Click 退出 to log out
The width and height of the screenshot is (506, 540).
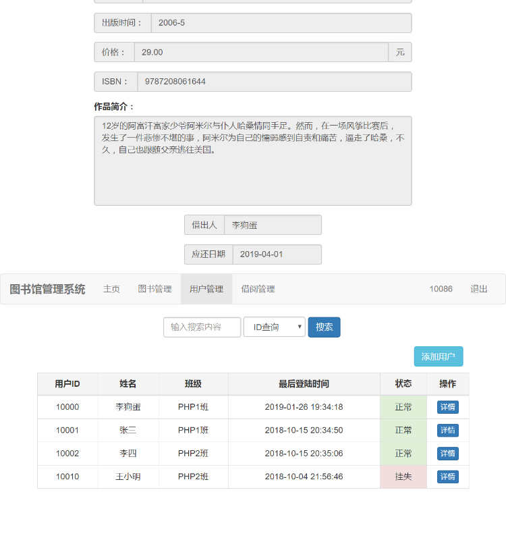coord(479,289)
